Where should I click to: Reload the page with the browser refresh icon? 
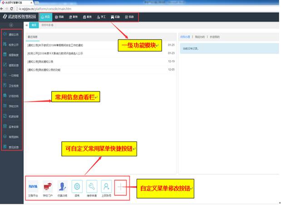tap(12, 9)
